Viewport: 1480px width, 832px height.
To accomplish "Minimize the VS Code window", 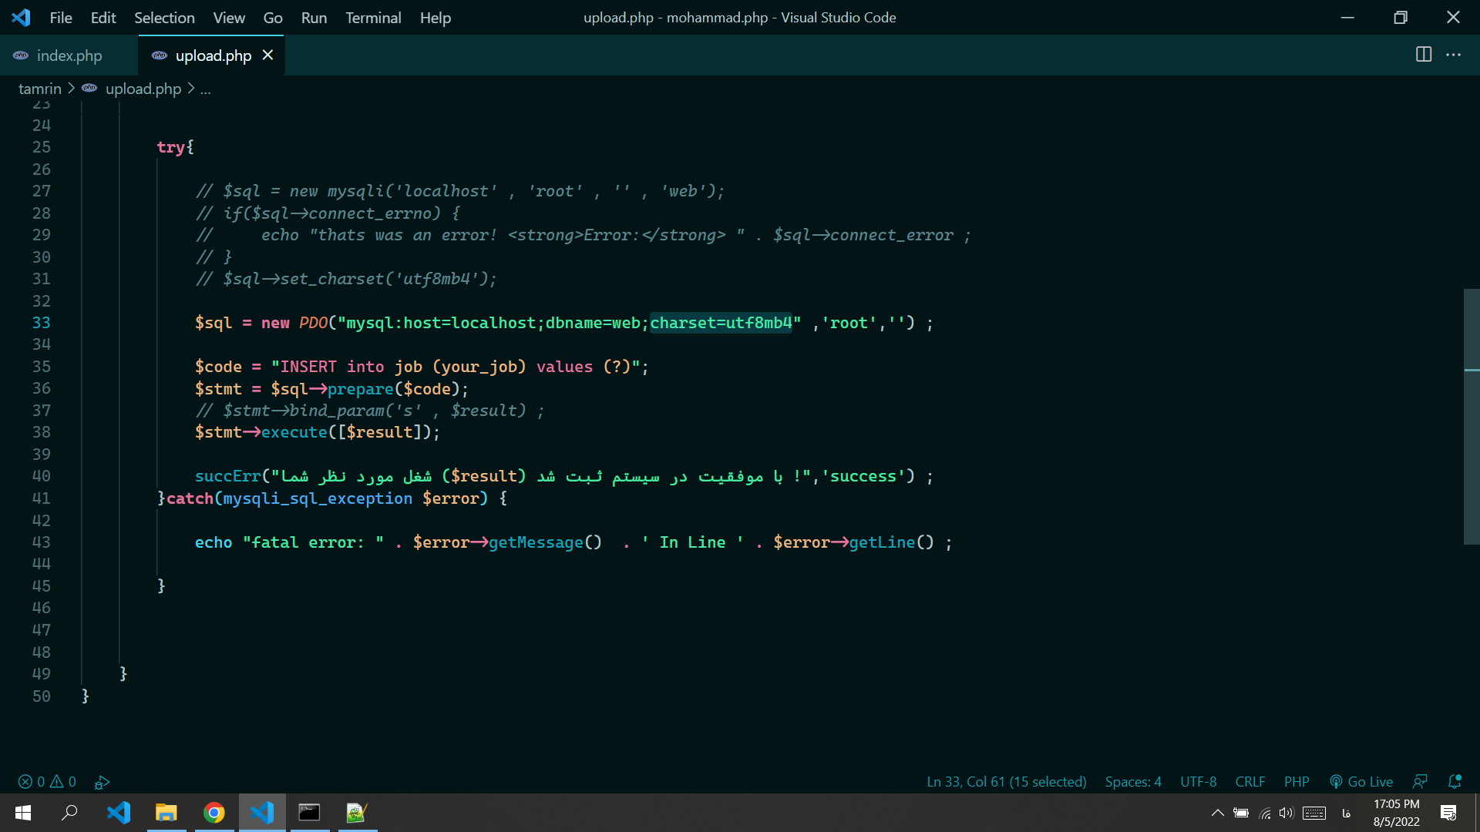I will [1347, 17].
